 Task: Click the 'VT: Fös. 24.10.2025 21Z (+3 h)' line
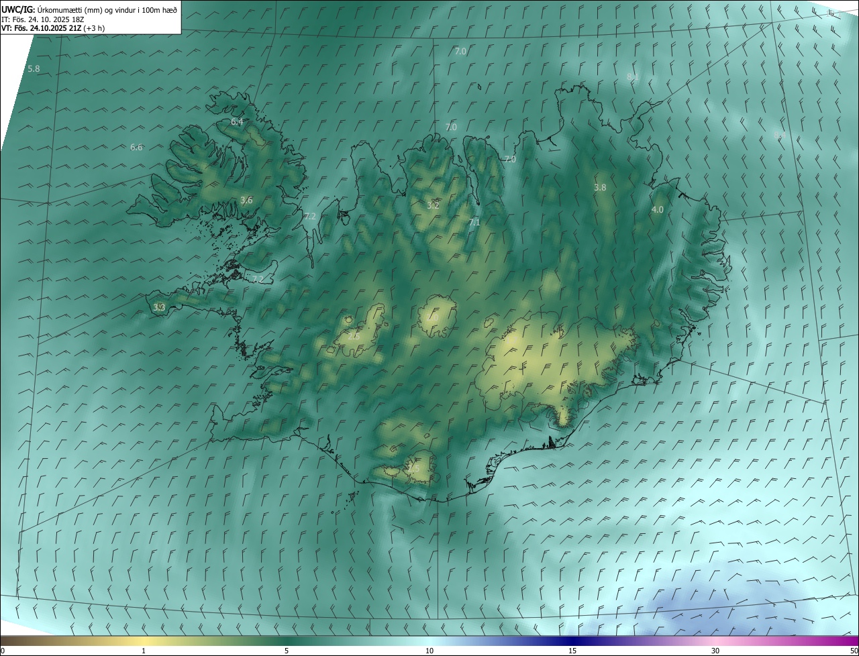tap(53, 28)
